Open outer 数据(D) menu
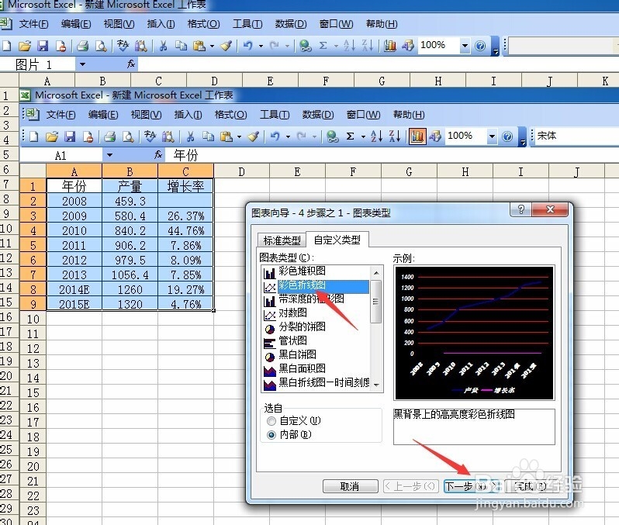 pyautogui.click(x=291, y=24)
